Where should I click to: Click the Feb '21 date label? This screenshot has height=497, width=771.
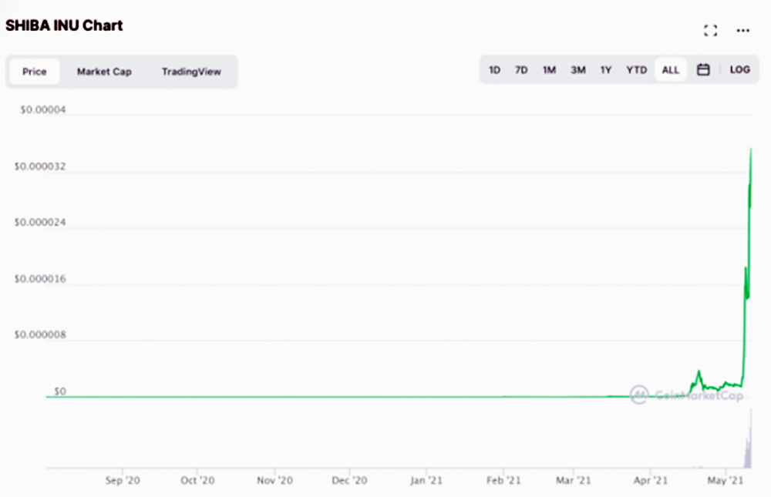503,480
